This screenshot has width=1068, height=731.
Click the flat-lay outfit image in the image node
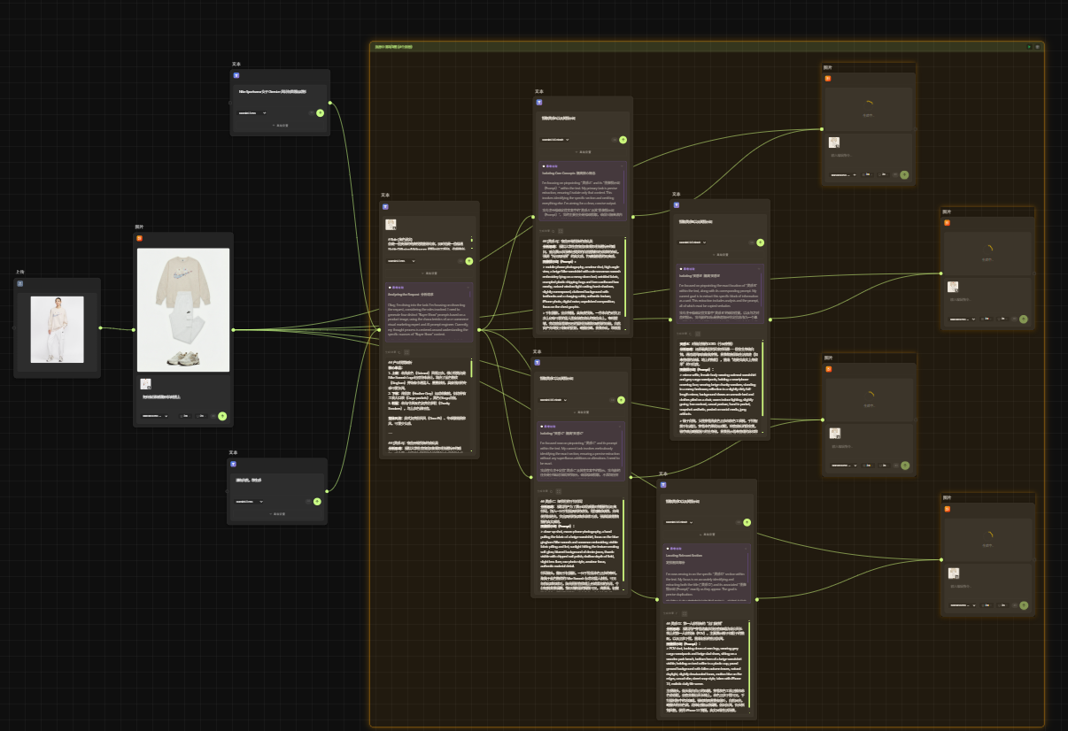pyautogui.click(x=183, y=310)
